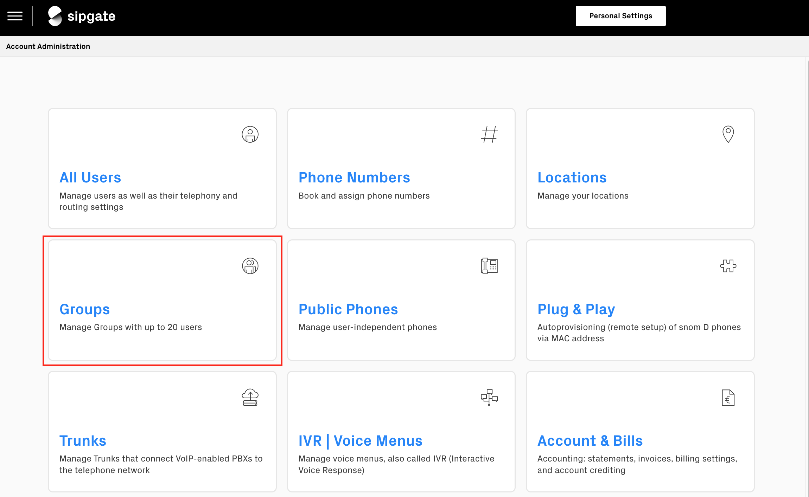This screenshot has width=809, height=497.
Task: Open the Locations section
Action: [x=572, y=177]
